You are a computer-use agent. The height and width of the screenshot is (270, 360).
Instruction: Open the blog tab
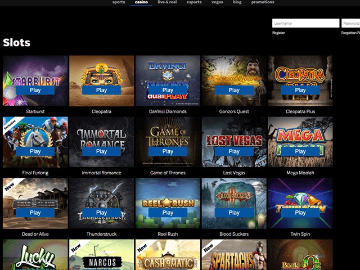237,2
